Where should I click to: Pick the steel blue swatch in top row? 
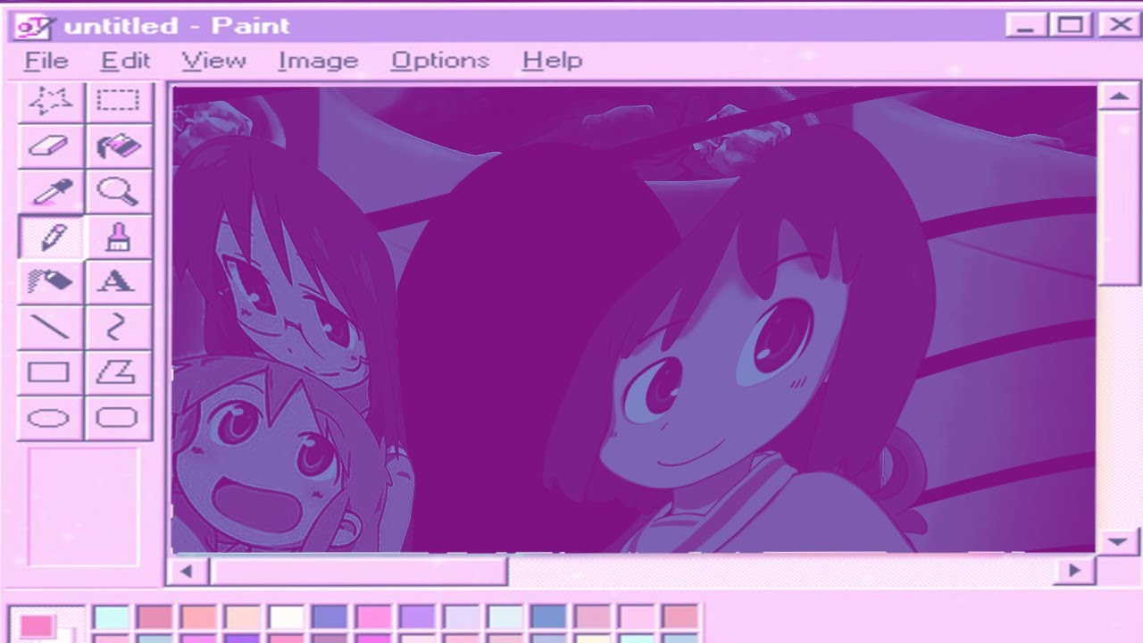(548, 617)
